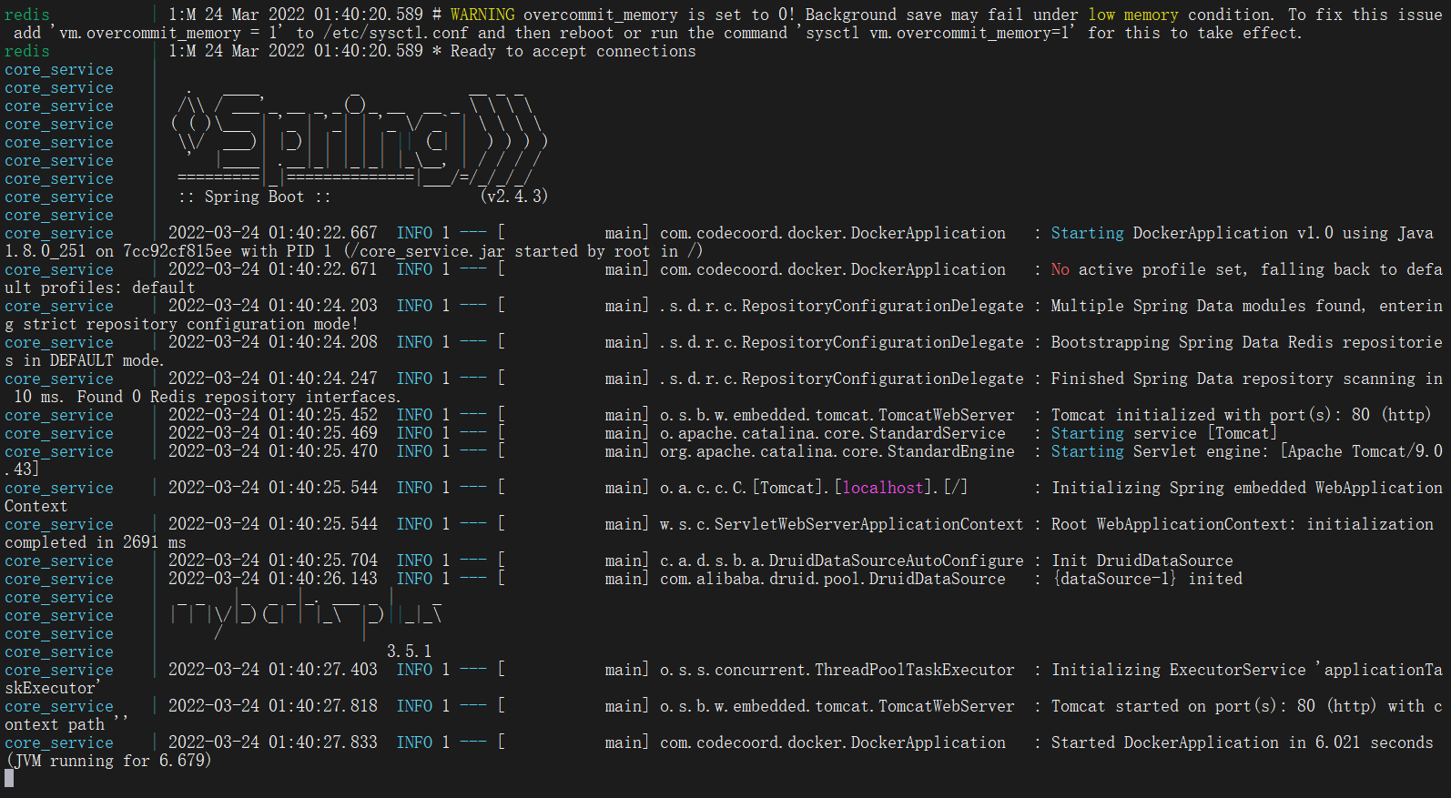This screenshot has height=798, width=1451.
Task: Click logger 'o.apache.catalina.core.StandardService'
Action: point(833,433)
